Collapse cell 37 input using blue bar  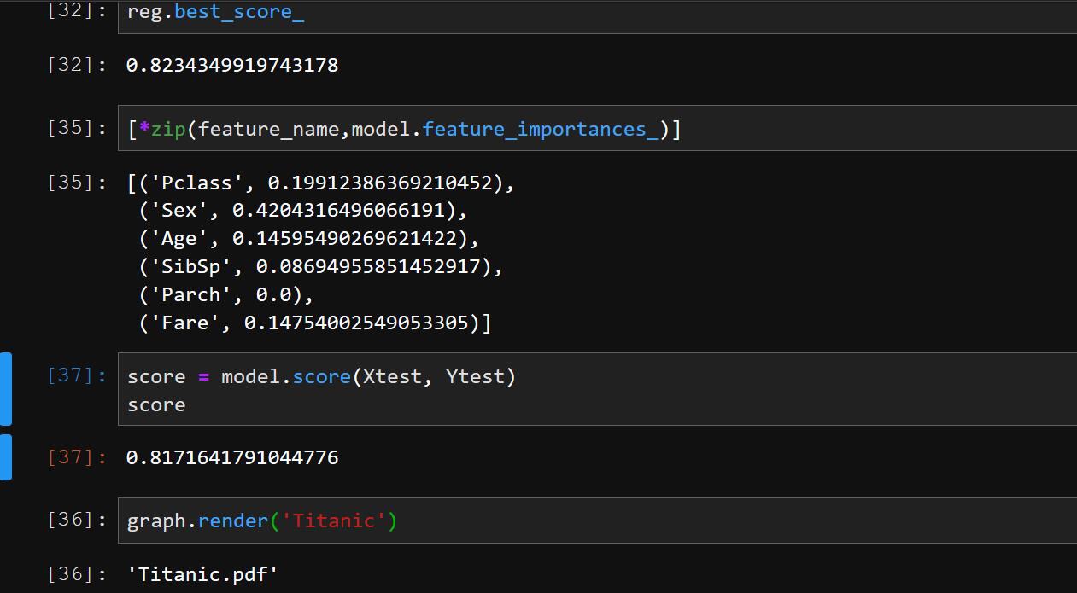pos(6,388)
